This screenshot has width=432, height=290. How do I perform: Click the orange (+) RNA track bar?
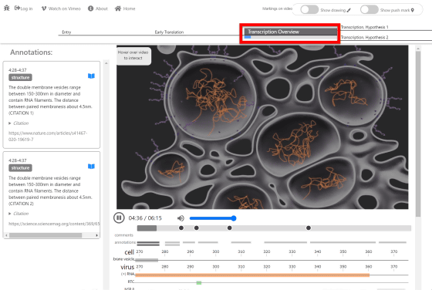[252, 275]
